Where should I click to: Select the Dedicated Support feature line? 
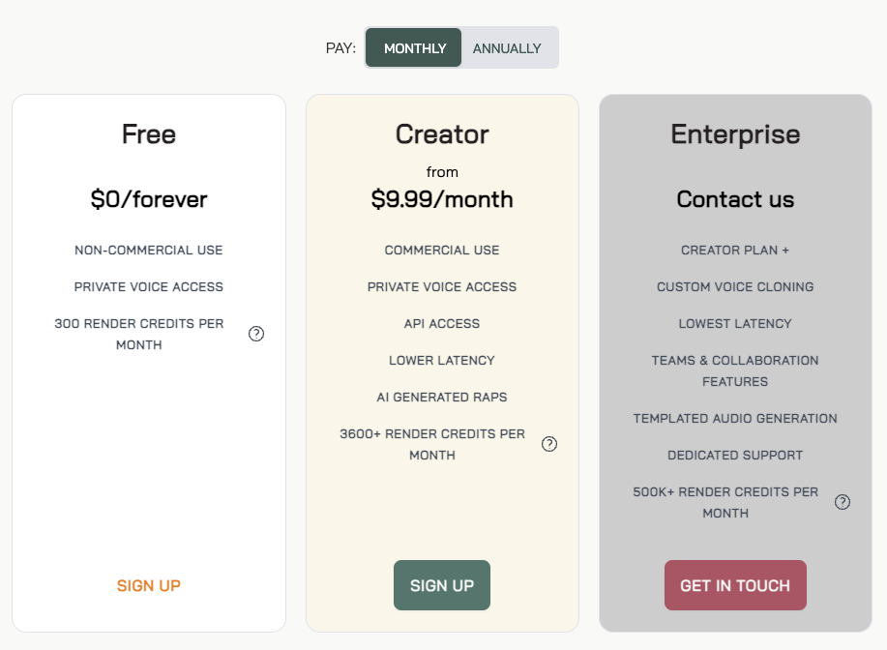[x=735, y=455]
